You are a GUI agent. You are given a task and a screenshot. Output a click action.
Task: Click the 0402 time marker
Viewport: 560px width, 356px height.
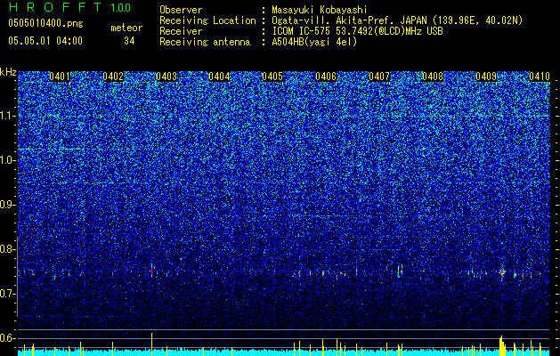[x=113, y=77]
